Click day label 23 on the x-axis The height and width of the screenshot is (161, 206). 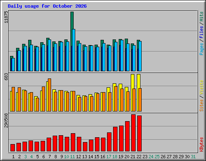click(145, 157)
